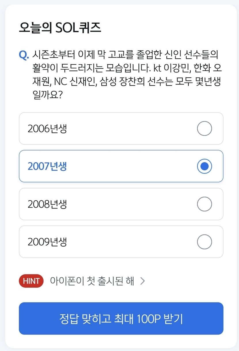Select the 2008년생 radio button

[204, 204]
